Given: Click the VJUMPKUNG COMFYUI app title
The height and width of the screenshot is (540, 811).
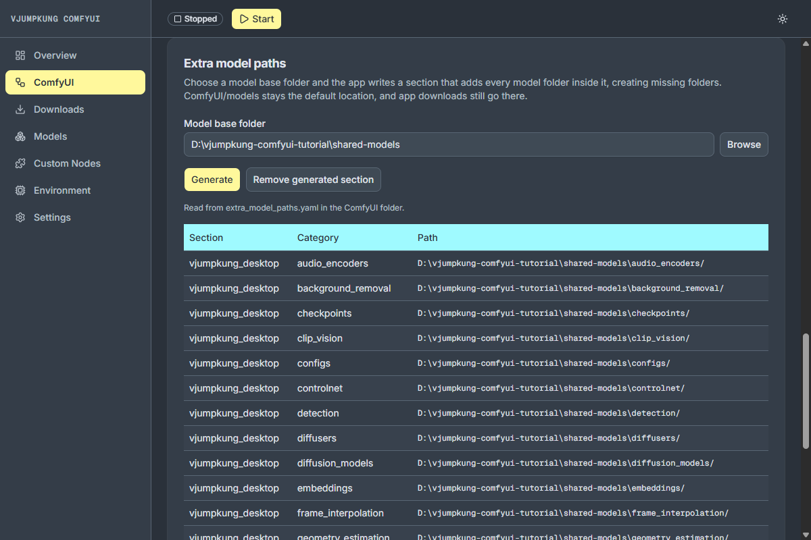Looking at the screenshot, I should tap(55, 19).
